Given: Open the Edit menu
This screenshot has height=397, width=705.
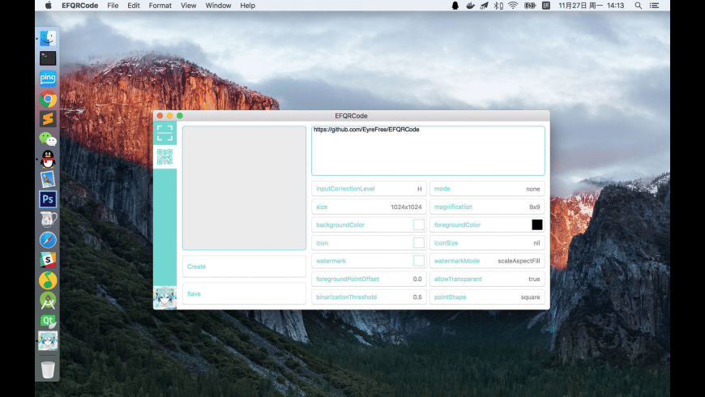Looking at the screenshot, I should pos(134,6).
